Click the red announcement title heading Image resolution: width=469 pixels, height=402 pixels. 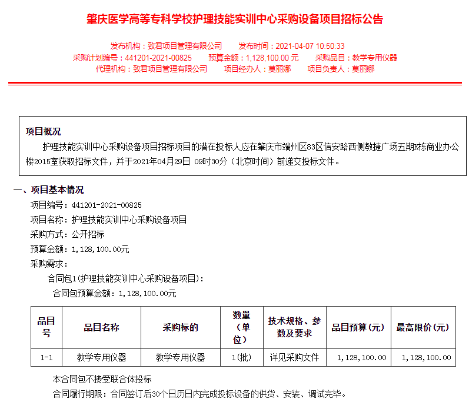[x=235, y=19]
